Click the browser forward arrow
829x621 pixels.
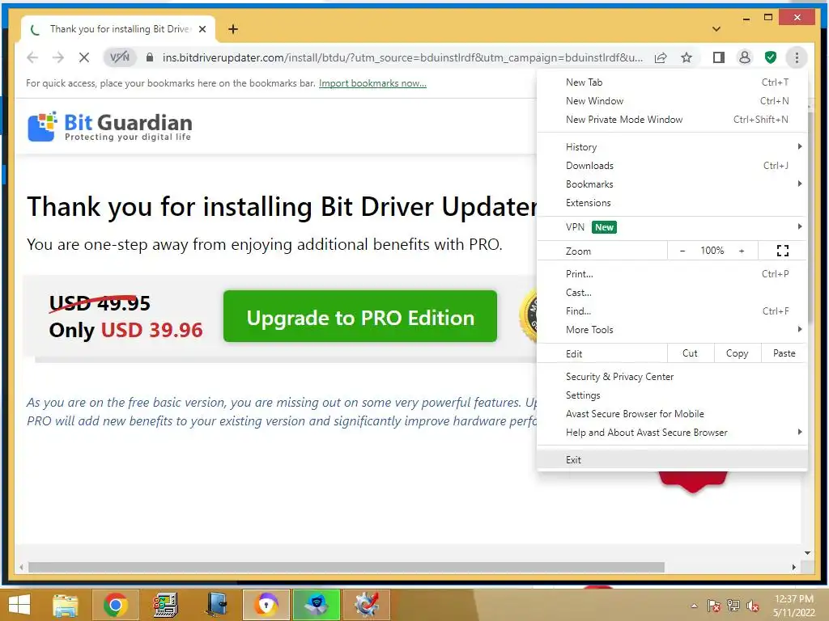tap(58, 57)
